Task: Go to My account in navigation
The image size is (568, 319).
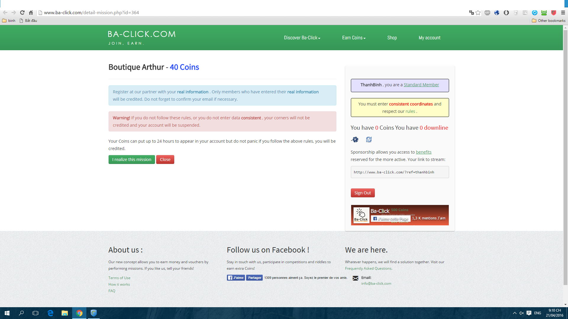Action: coord(429,38)
